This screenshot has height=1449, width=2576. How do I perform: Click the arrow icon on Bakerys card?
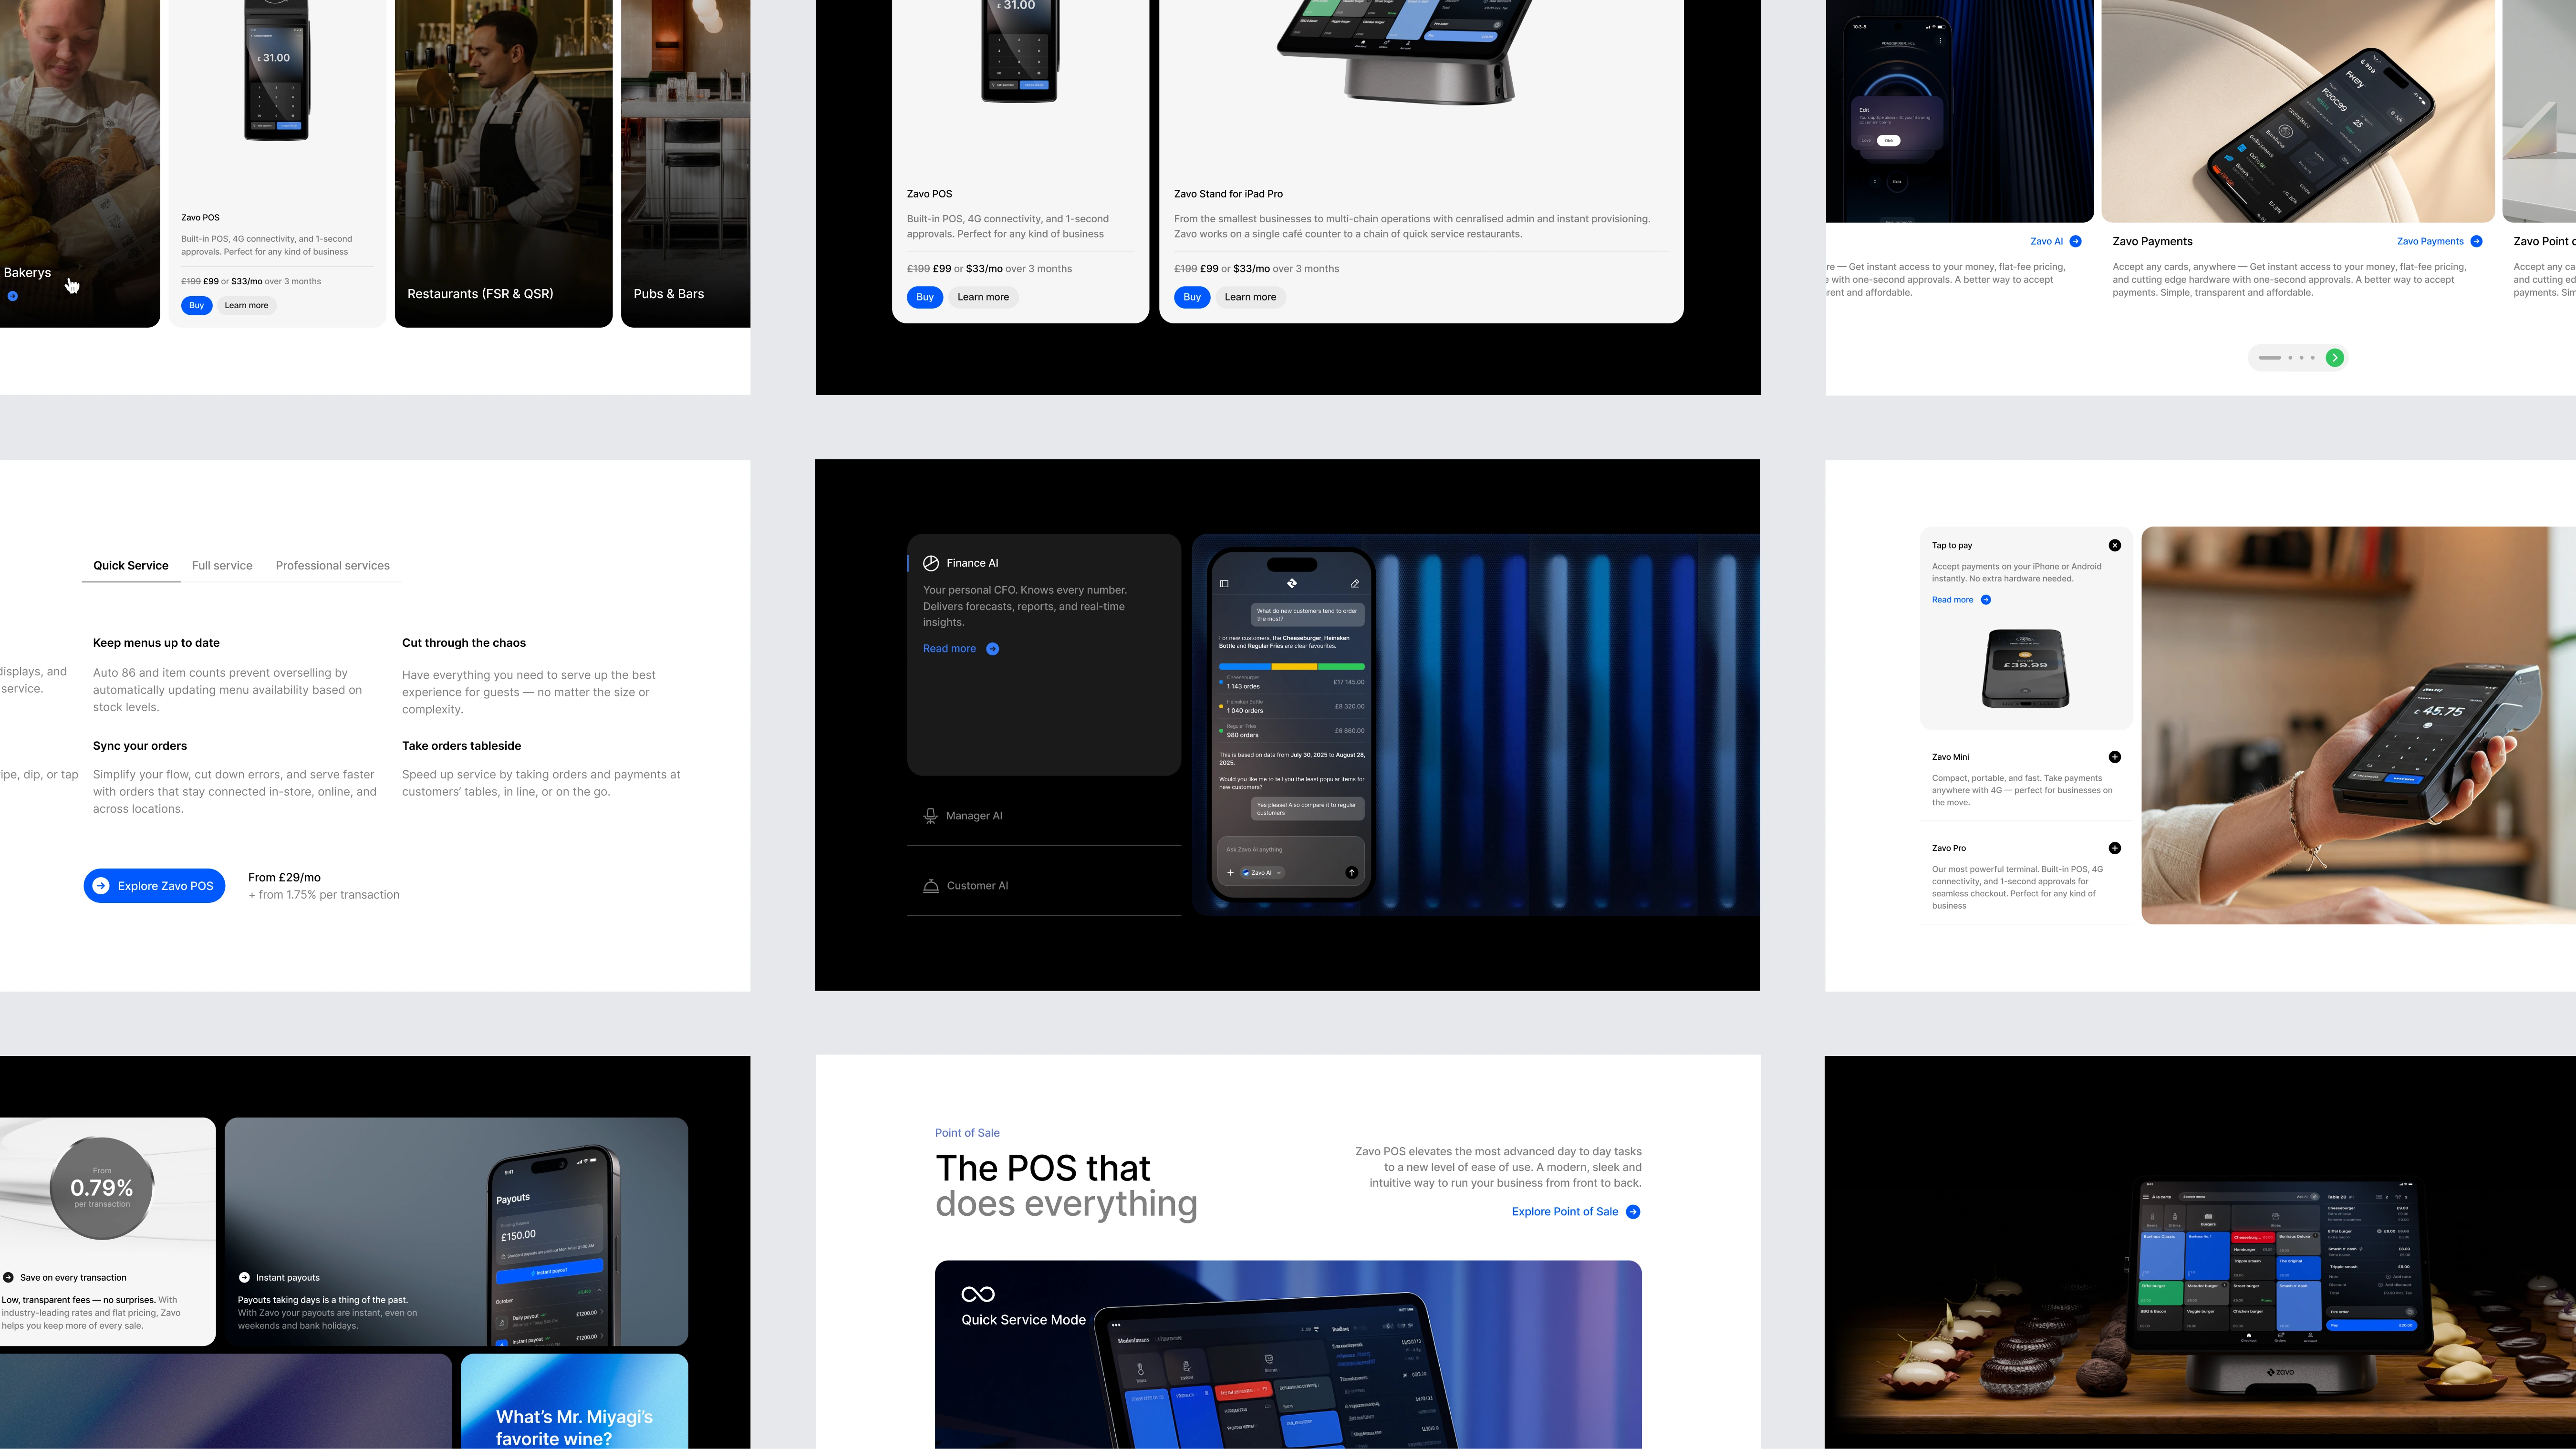[13, 296]
